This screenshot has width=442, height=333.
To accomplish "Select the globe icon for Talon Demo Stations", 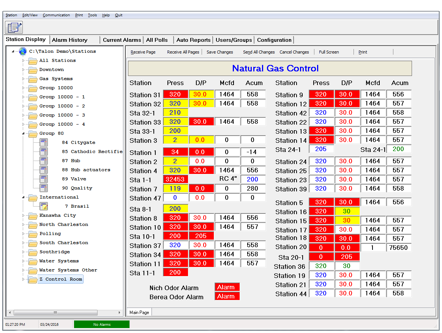I will 22,51.
